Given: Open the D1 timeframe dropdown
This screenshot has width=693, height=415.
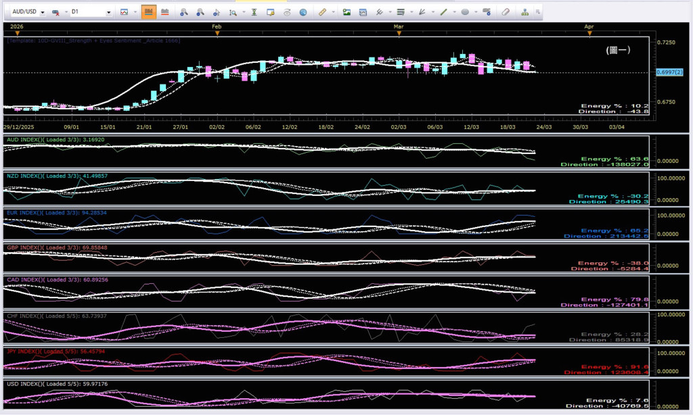Looking at the screenshot, I should pos(109,12).
